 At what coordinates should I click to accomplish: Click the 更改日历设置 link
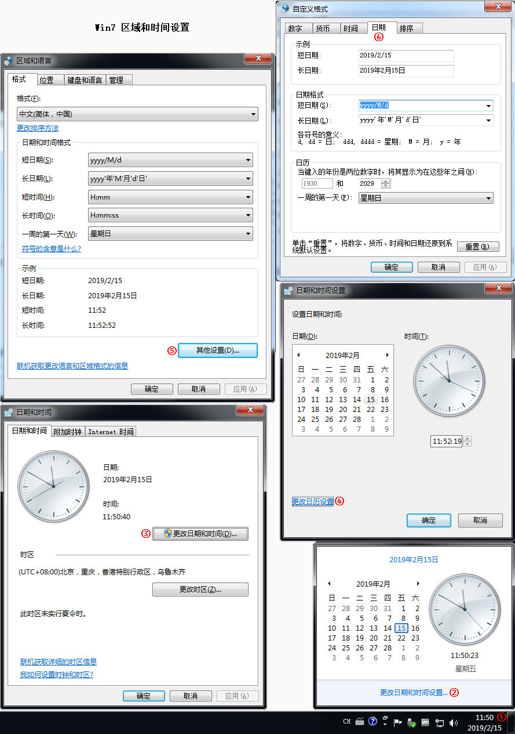(x=313, y=501)
